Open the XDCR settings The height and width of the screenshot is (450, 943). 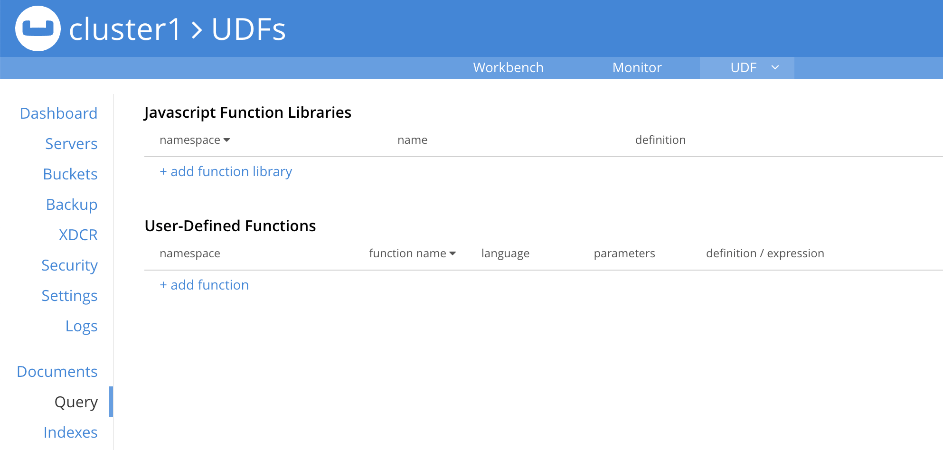click(78, 235)
